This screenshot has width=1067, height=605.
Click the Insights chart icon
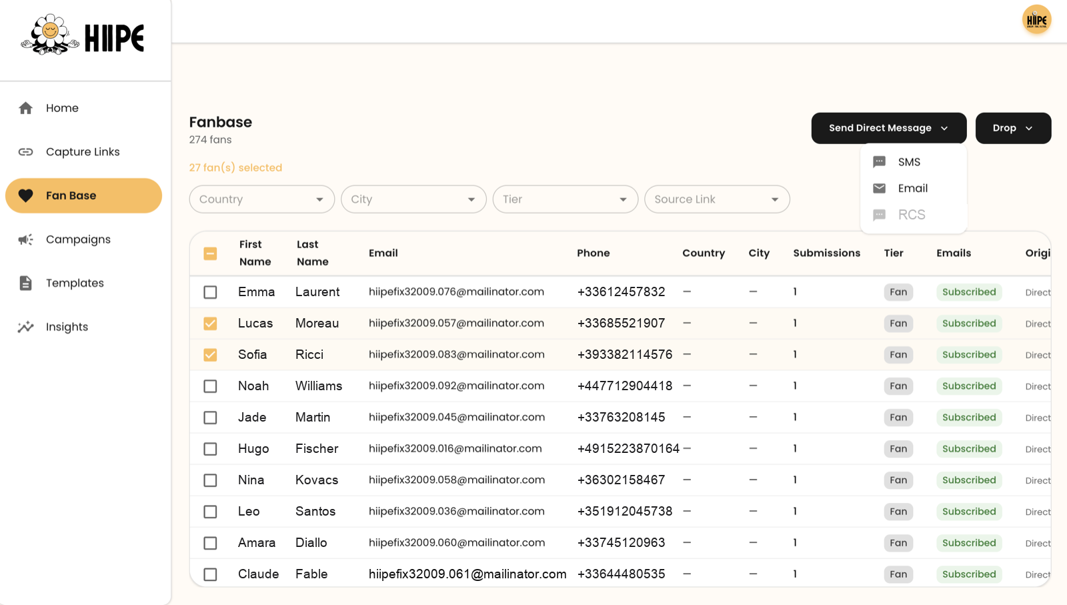point(25,327)
